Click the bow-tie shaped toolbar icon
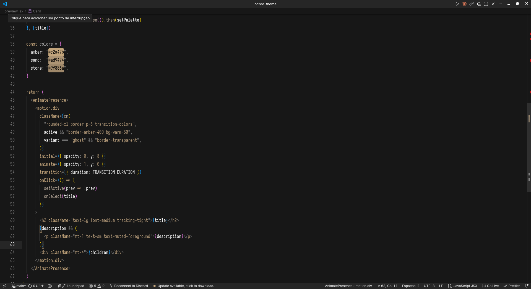Viewport: 531px width, 289px height. pyautogui.click(x=472, y=4)
